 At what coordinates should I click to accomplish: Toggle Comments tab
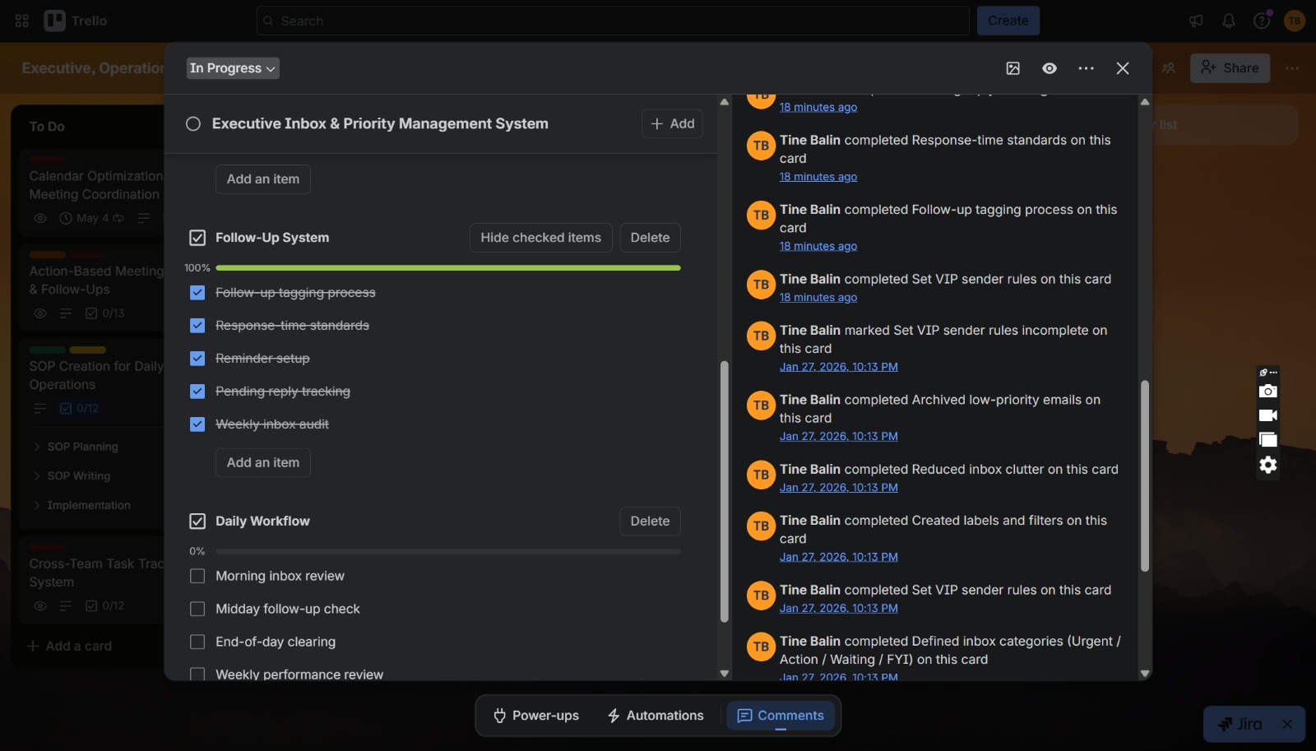pos(781,716)
